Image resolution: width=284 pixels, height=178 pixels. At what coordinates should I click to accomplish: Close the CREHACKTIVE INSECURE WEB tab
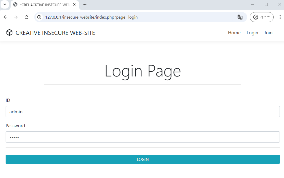pyautogui.click(x=74, y=4)
